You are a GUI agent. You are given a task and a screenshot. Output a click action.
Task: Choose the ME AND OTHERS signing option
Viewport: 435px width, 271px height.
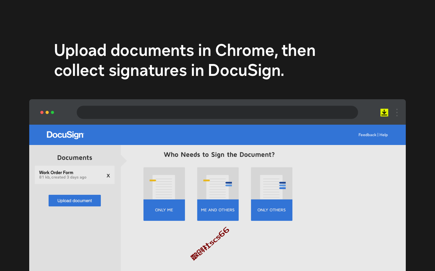click(218, 210)
